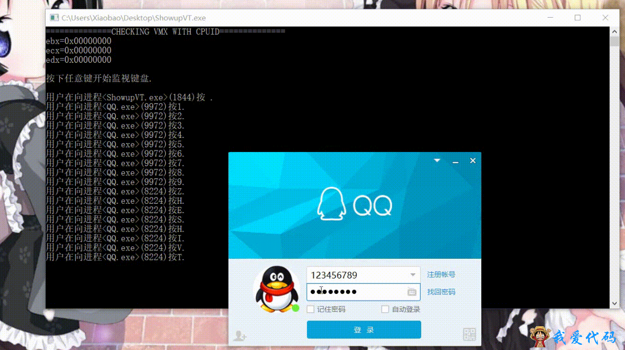Open multi-account add icon at bottom left
The height and width of the screenshot is (350, 625).
(240, 335)
